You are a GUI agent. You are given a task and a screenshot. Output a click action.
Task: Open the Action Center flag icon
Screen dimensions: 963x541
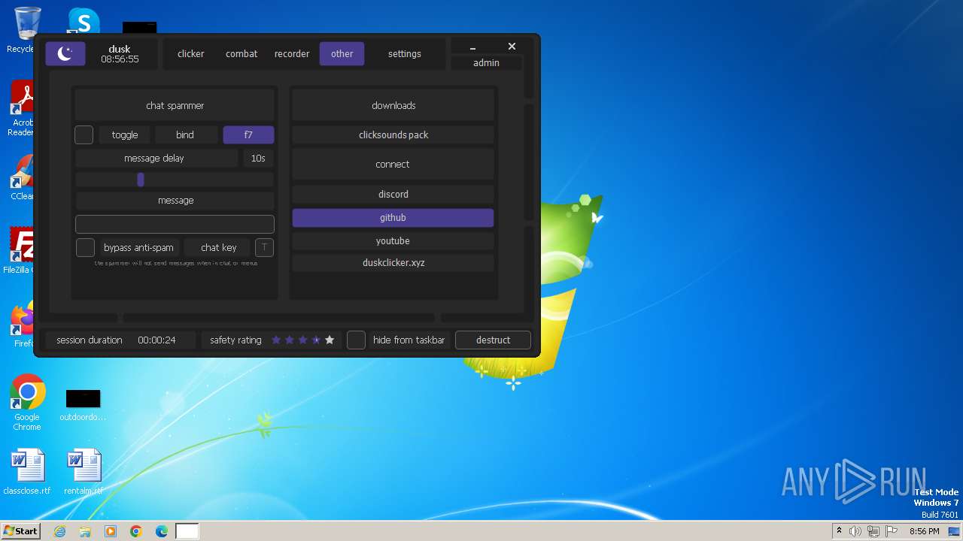(x=892, y=531)
